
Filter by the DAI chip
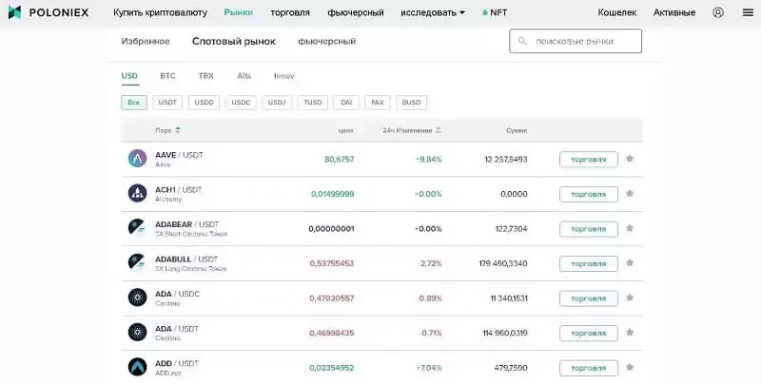point(346,103)
